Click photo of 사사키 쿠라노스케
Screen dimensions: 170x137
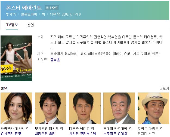click(x=85, y=108)
